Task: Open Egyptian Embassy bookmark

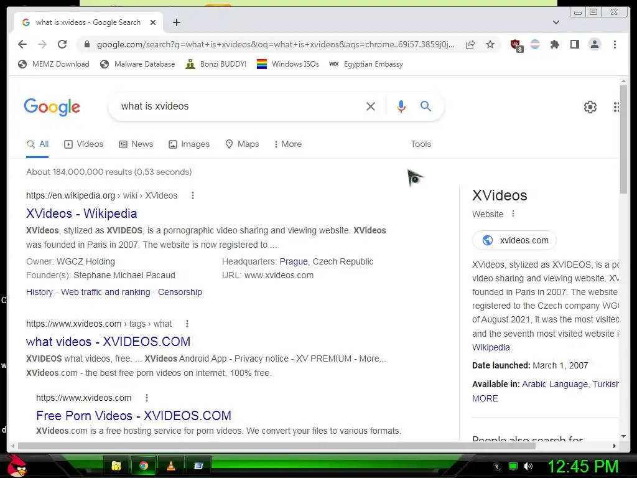Action: 366,64
